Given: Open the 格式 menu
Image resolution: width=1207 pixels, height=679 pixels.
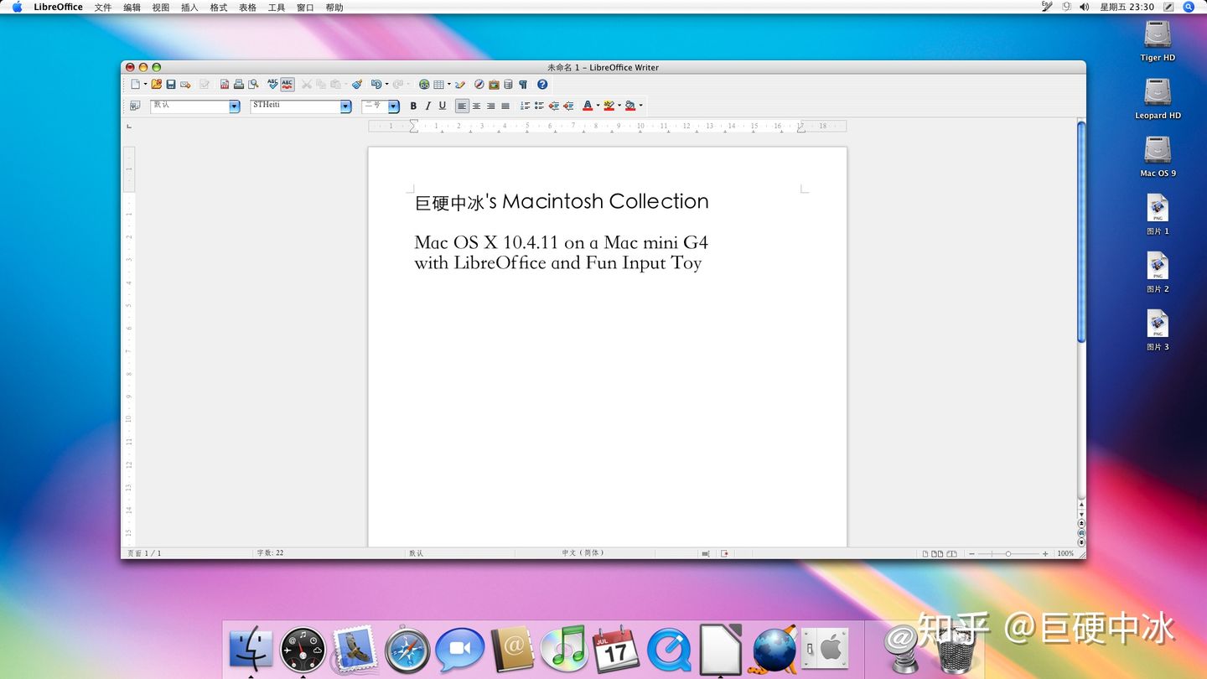Looking at the screenshot, I should [x=219, y=8].
